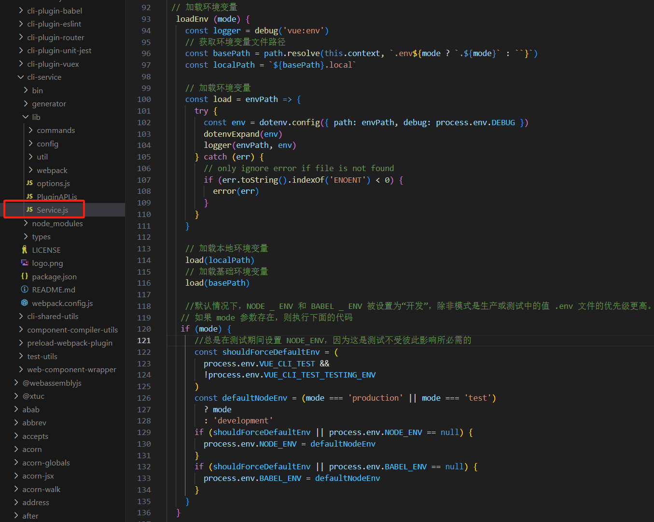Viewport: 654px width, 522px height.
Task: Click 'localPath' declaration on line 97
Action: (x=234, y=65)
